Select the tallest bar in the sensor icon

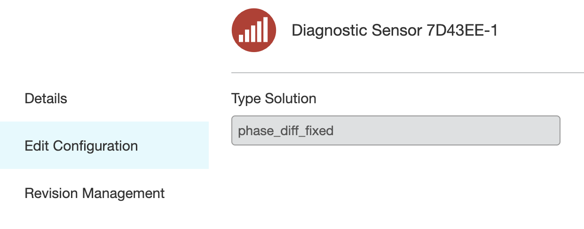[x=266, y=30]
